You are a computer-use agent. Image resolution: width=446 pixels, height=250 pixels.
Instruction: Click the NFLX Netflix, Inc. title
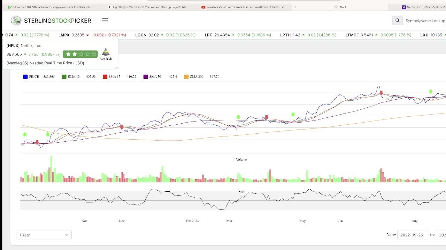tap(24, 45)
